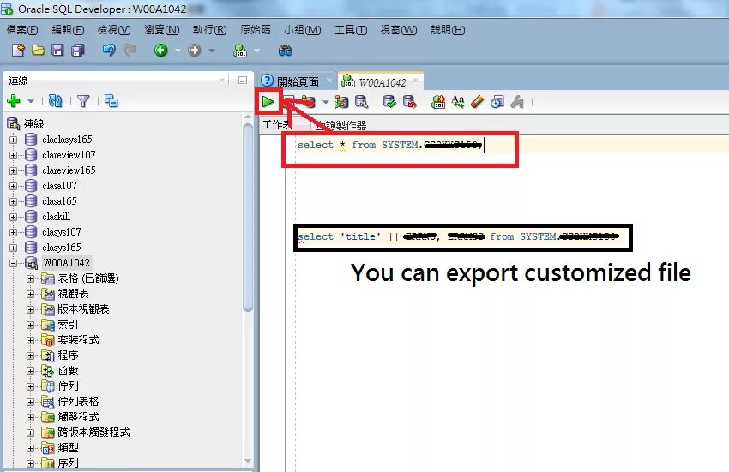Expand the 套裝程式 packages node

point(30,340)
